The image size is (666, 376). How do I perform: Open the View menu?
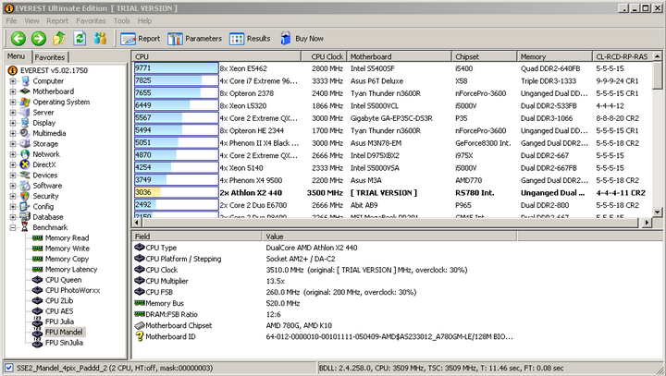[31, 21]
